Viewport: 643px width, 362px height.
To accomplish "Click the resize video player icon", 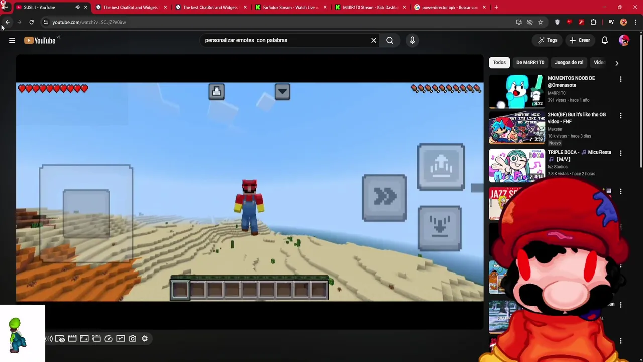I will [84, 339].
